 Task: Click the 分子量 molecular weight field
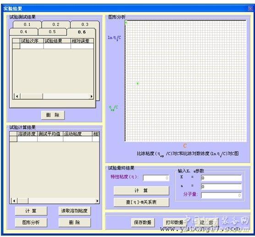pos(222,195)
